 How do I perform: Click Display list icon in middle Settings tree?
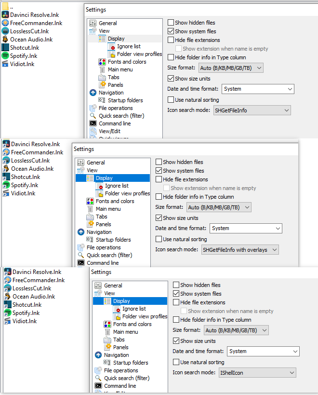[90, 178]
